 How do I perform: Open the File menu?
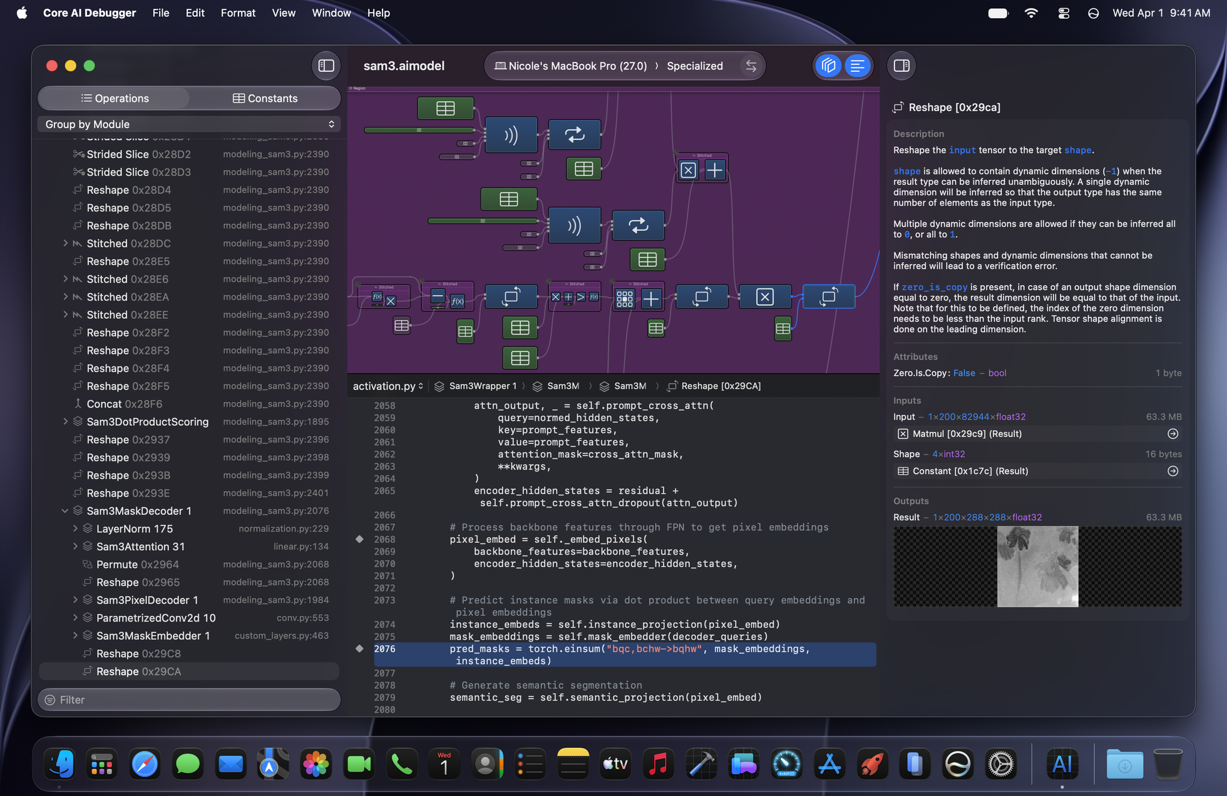pyautogui.click(x=161, y=13)
